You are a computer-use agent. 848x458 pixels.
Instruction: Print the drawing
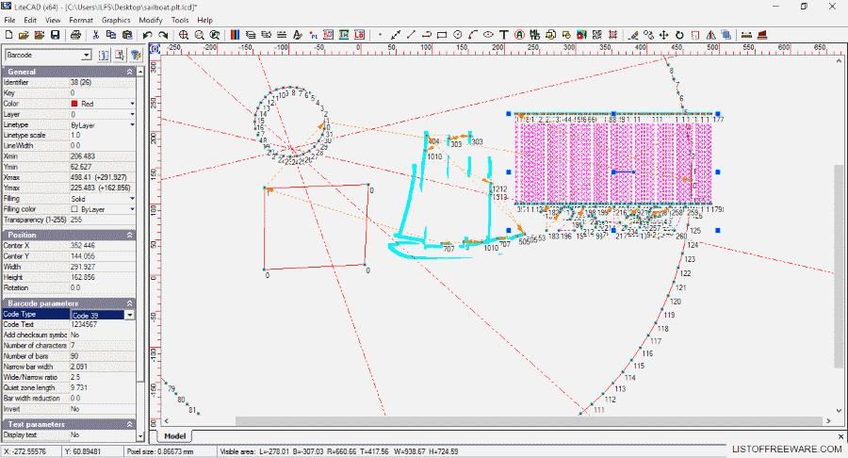pos(75,35)
